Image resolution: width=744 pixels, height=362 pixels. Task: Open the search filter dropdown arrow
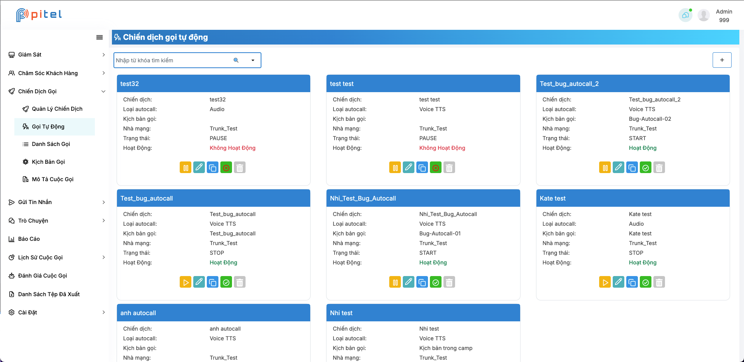coord(253,60)
